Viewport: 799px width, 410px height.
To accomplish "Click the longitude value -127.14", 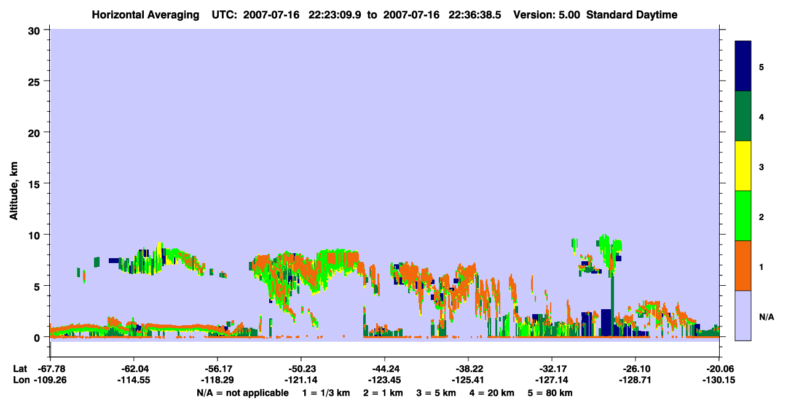I will (552, 380).
